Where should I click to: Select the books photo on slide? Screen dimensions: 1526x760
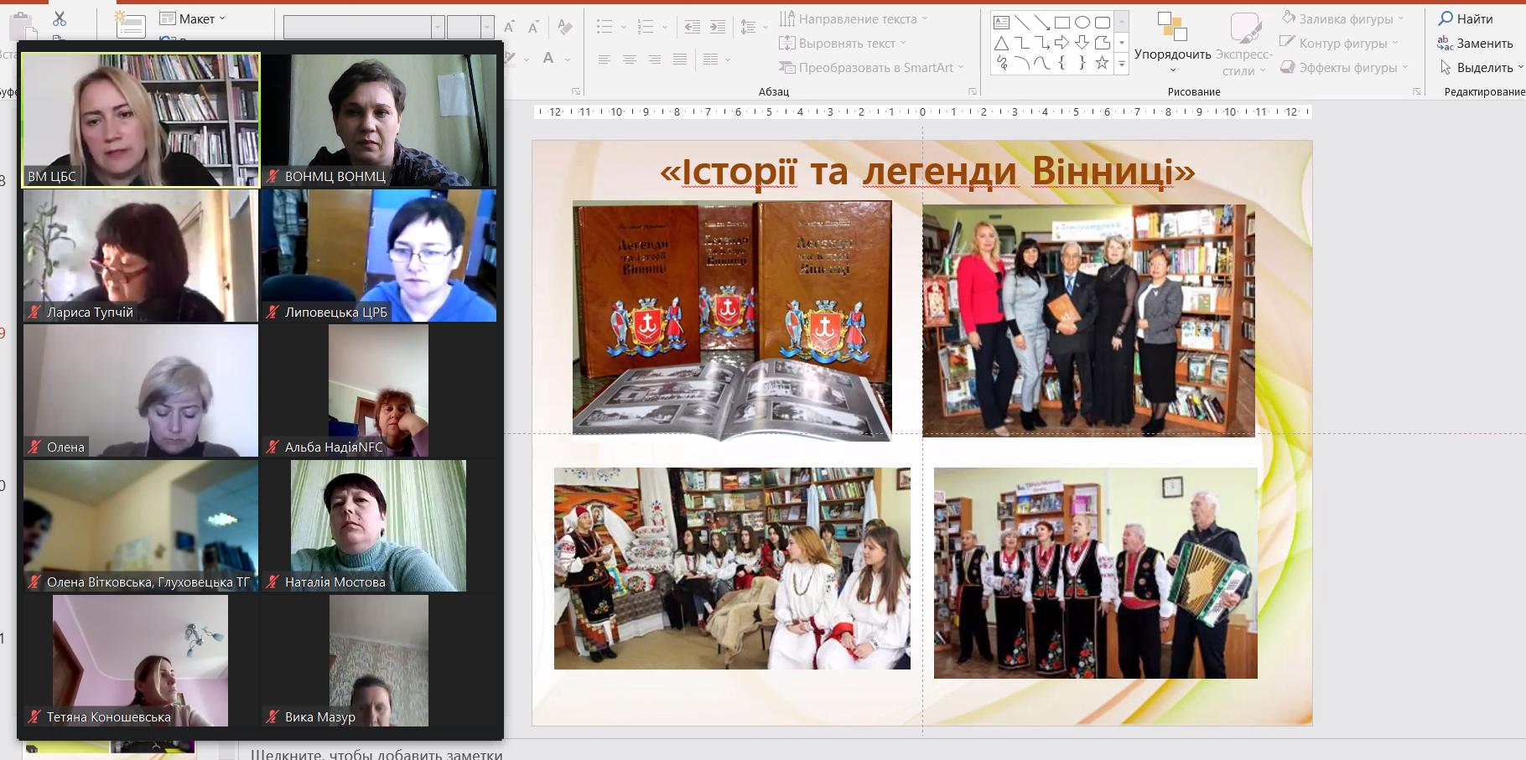click(732, 320)
